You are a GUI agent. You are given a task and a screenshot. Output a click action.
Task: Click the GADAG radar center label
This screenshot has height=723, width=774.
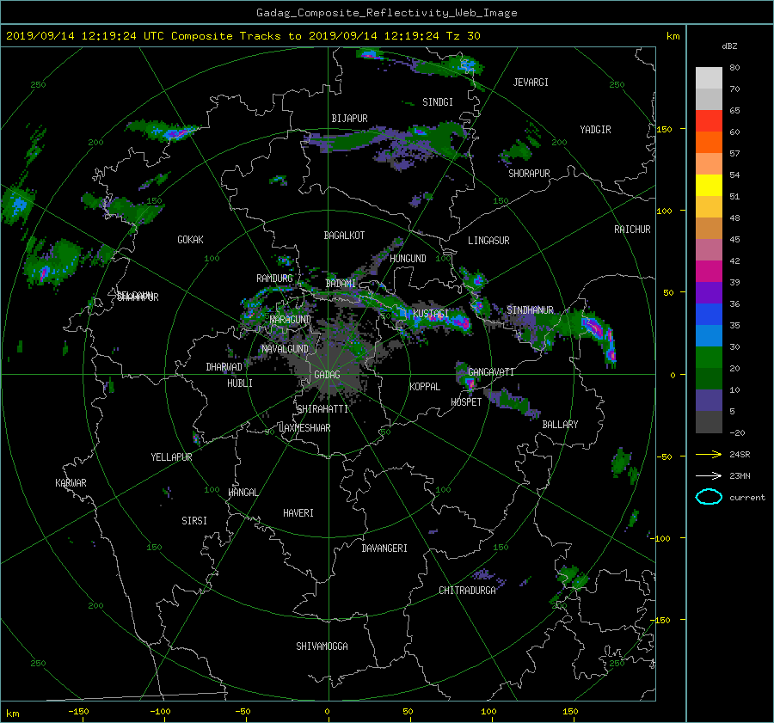[328, 375]
